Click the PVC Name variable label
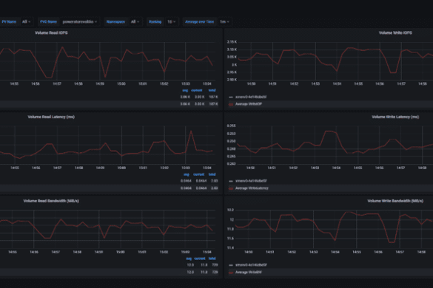This screenshot has height=288, width=433. [48, 21]
